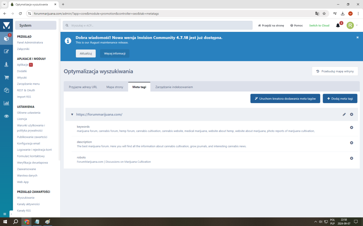Collapse the https://forummarijuana.com/ row
Image resolution: width=363 pixels, height=226 pixels.
tap(72, 114)
